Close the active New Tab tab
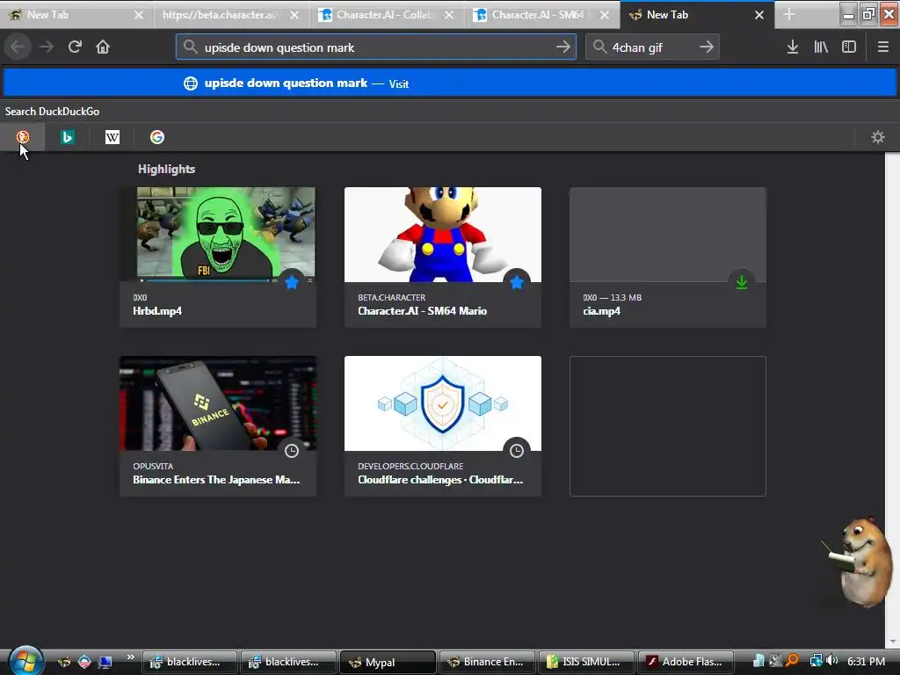This screenshot has height=675, width=900. tap(758, 15)
